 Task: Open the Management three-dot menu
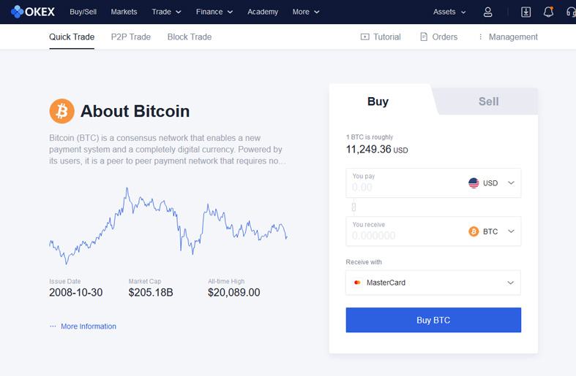click(480, 37)
